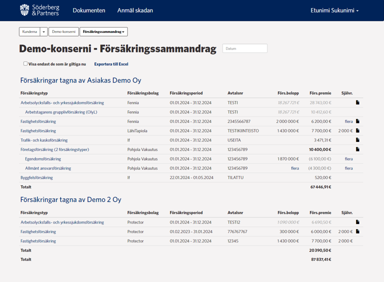The image size is (384, 282).
Task: Open the Etunimi Sukunimi user menu
Action: click(x=334, y=10)
